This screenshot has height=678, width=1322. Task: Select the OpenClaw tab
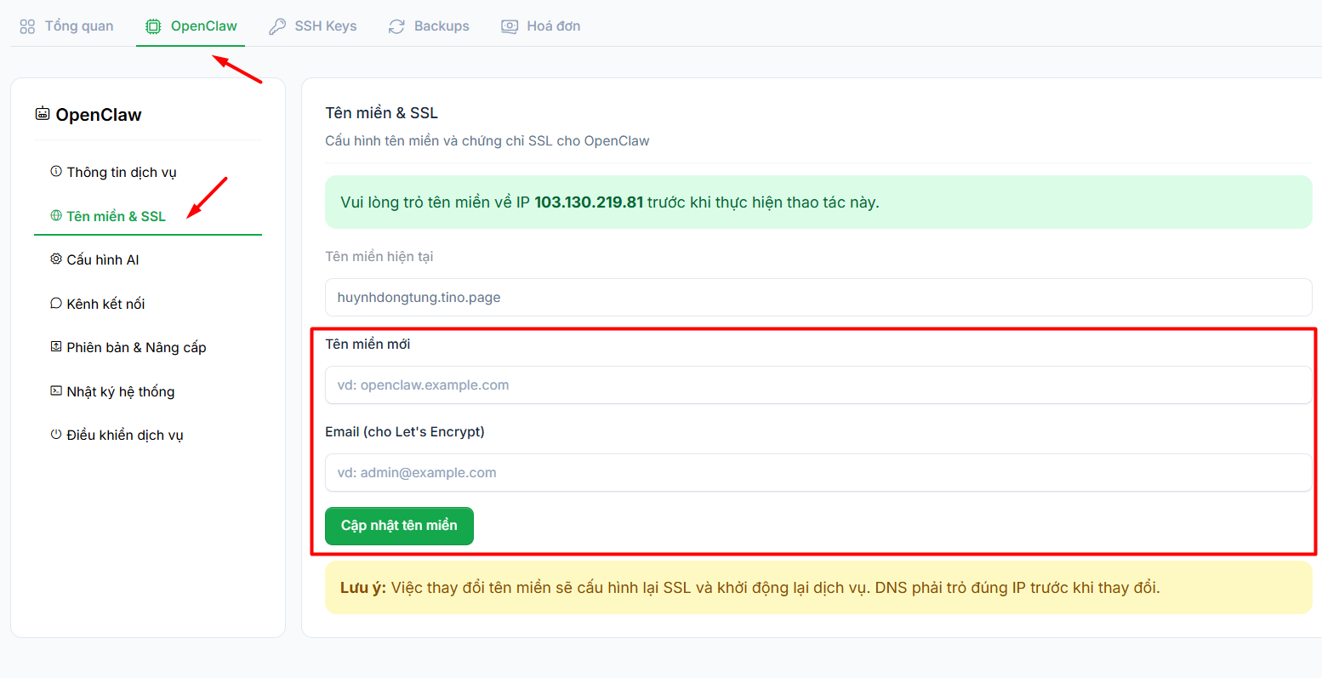tap(191, 26)
